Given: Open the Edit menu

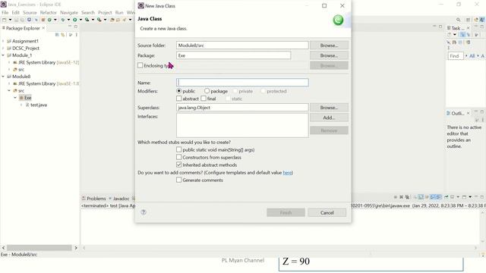Looking at the screenshot, I should click(x=15, y=12).
